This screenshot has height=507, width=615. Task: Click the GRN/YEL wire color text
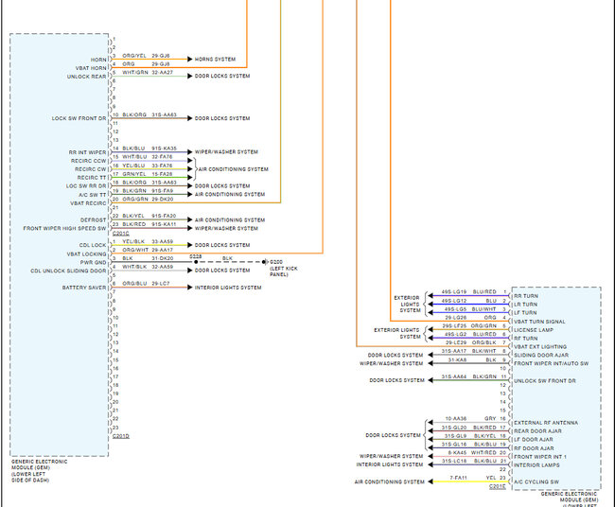(134, 174)
